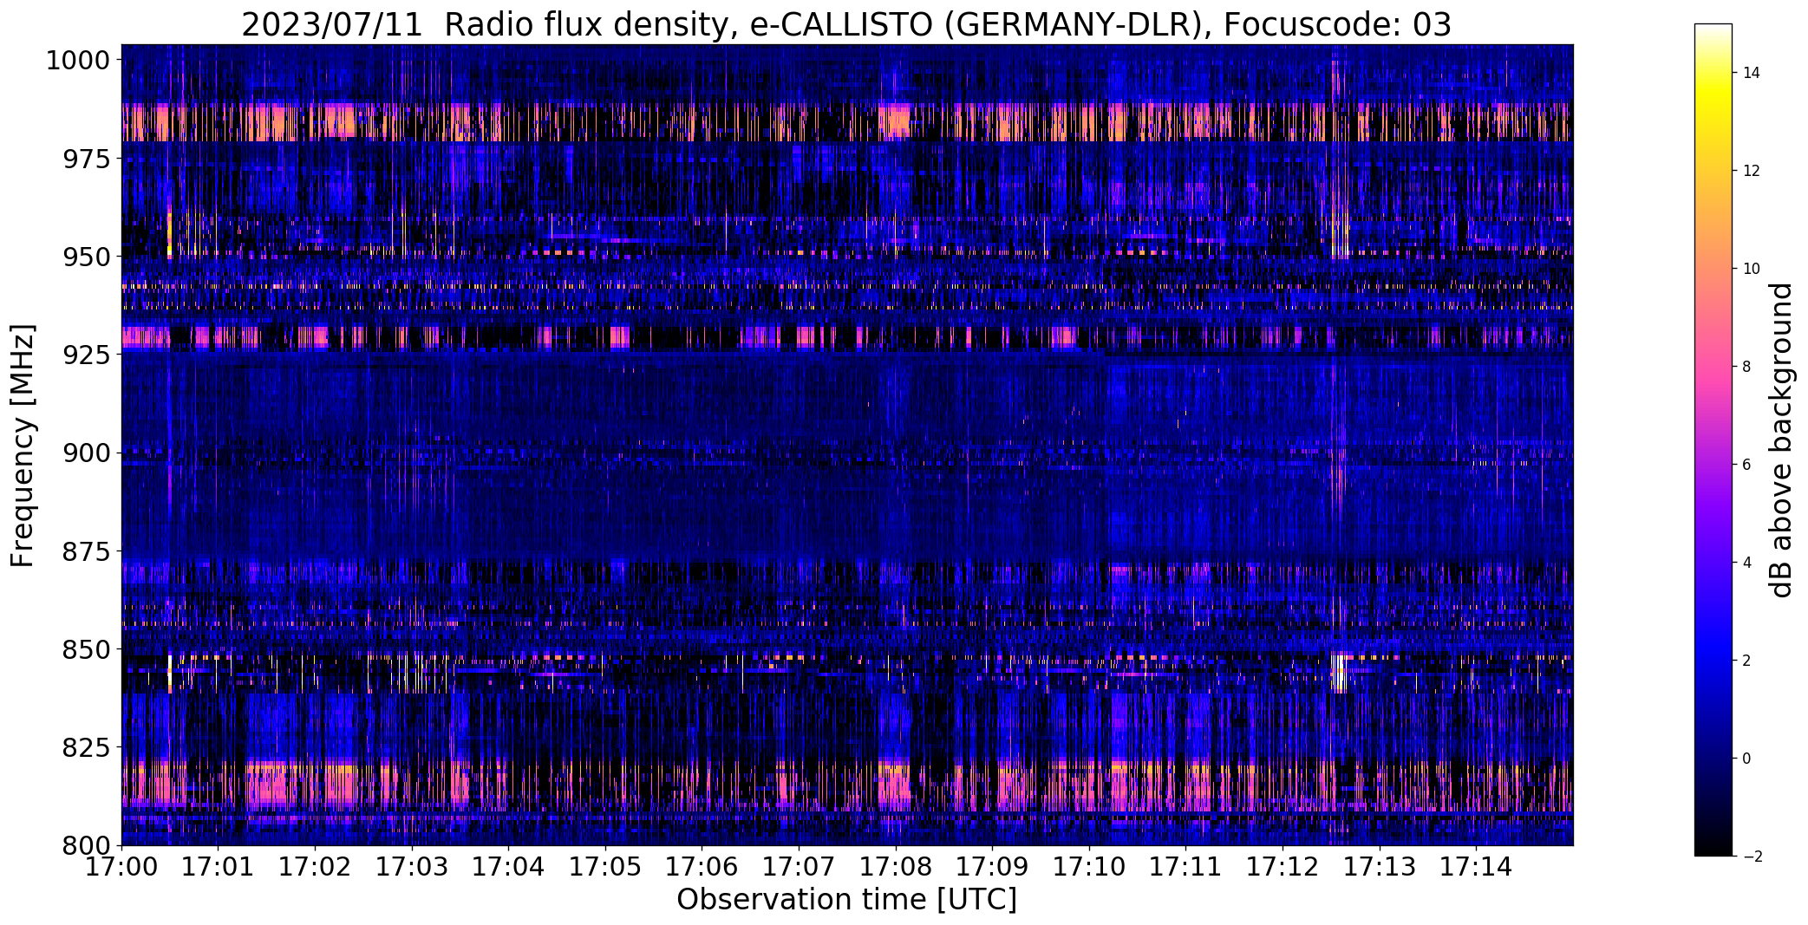The image size is (1808, 925).
Task: Click the 17:10 time tick label
Action: click(x=1089, y=866)
